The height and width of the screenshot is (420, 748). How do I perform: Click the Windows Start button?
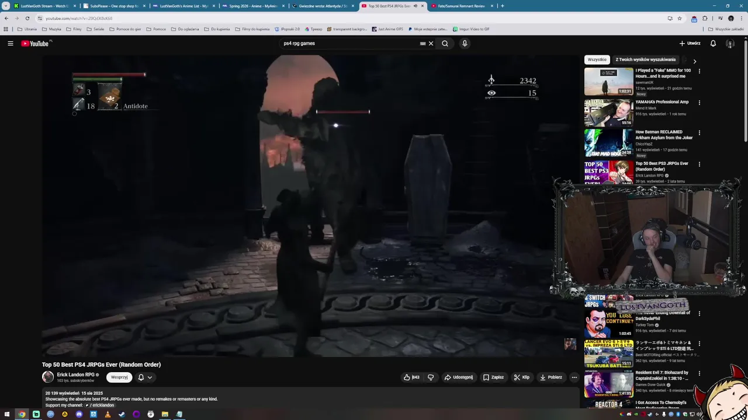click(x=7, y=414)
